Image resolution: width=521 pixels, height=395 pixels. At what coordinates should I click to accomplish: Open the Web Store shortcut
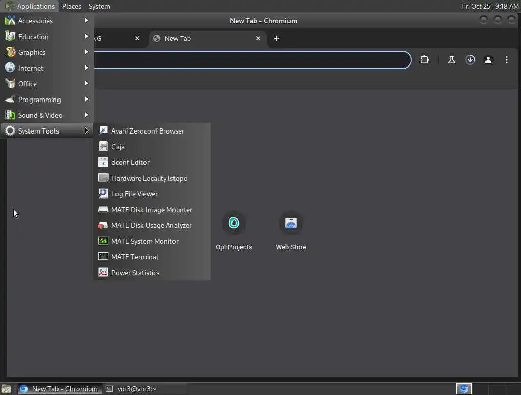coord(291,231)
